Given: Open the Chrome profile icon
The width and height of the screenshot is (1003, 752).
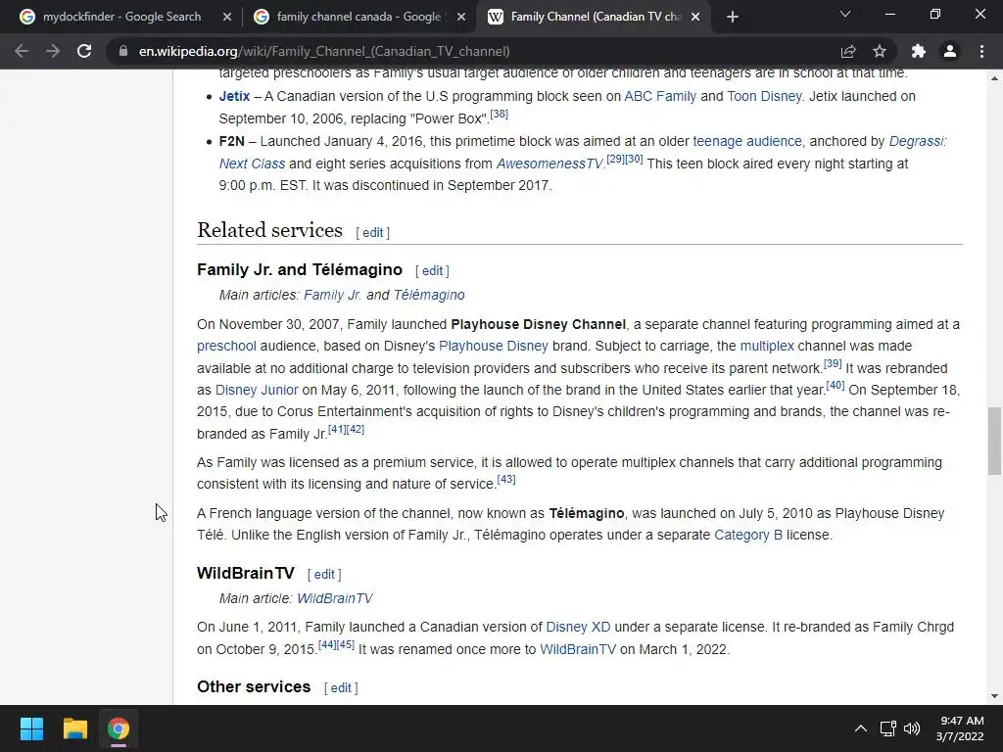Looking at the screenshot, I should 950,51.
